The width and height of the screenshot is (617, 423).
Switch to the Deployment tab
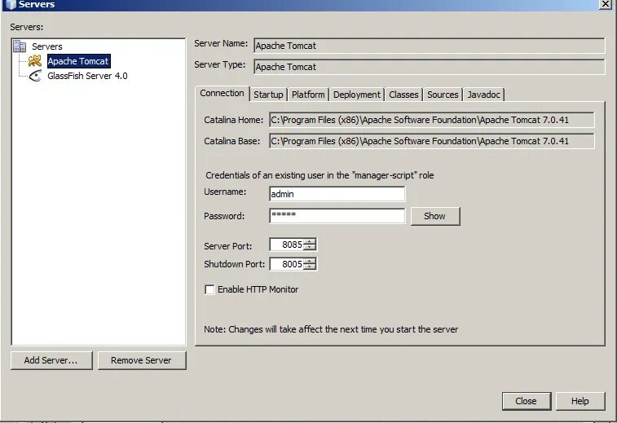coord(356,95)
